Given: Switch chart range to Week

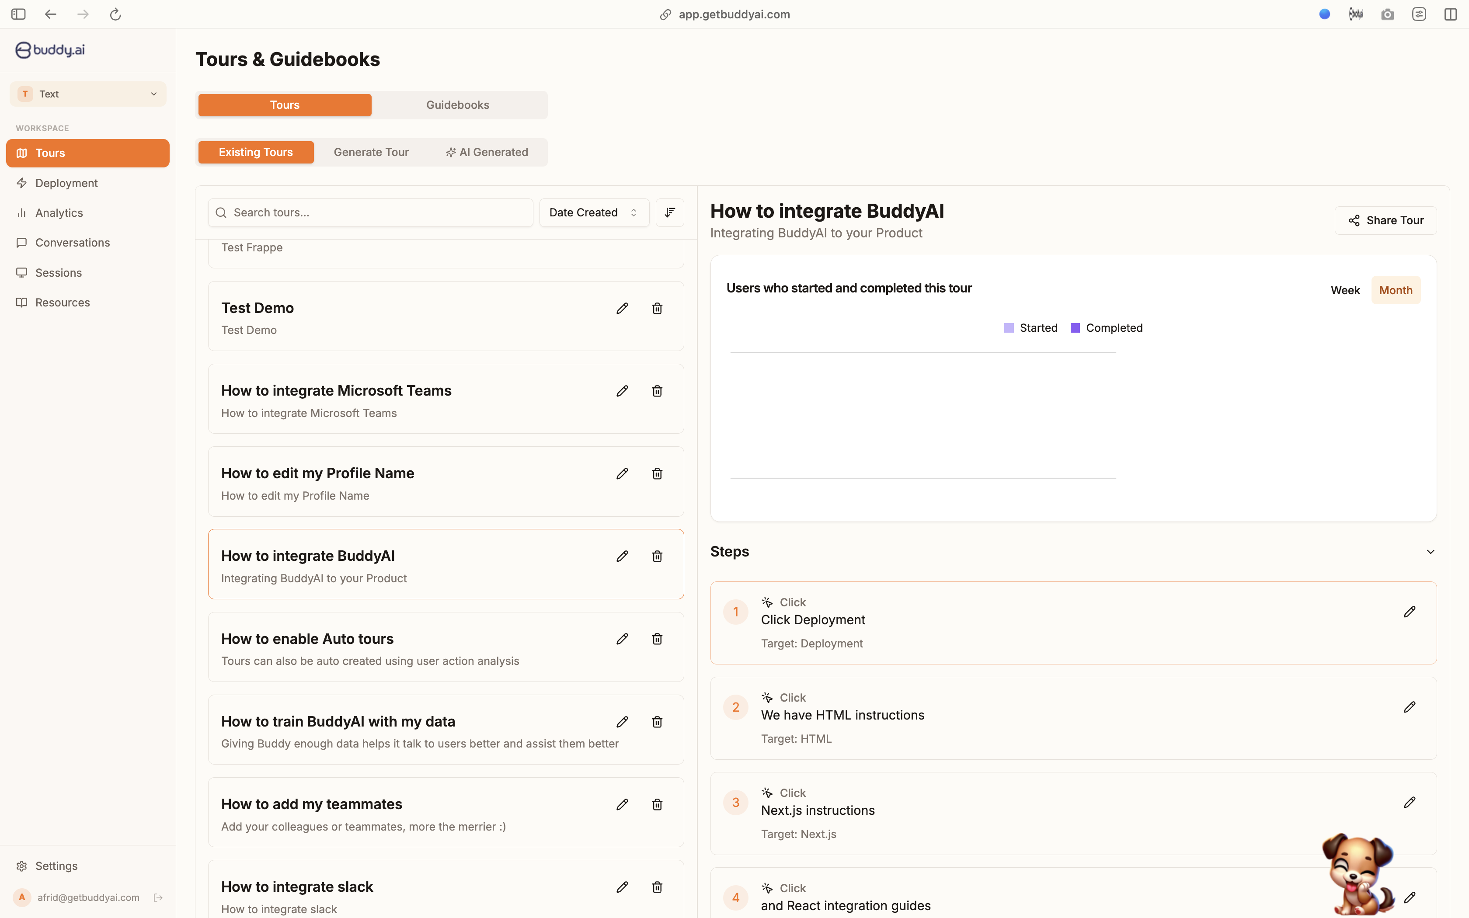Looking at the screenshot, I should pos(1345,290).
